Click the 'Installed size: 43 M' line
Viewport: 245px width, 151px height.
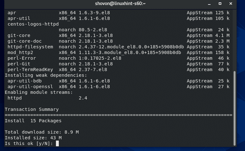point(33,138)
